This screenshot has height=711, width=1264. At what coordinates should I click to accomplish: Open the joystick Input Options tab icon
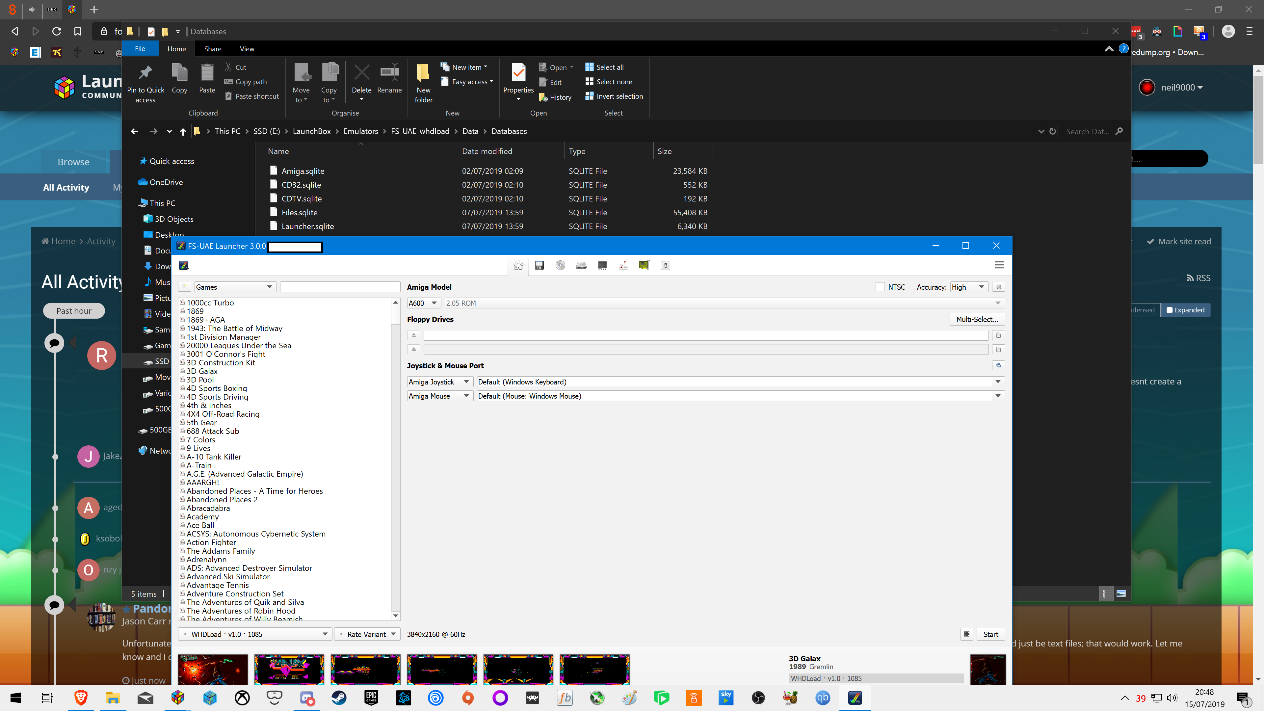tap(624, 265)
